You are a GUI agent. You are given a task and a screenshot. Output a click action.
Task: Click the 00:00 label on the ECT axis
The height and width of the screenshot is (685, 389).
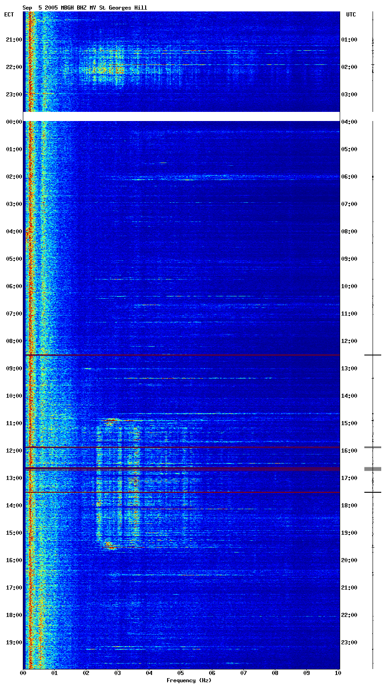pyautogui.click(x=14, y=122)
